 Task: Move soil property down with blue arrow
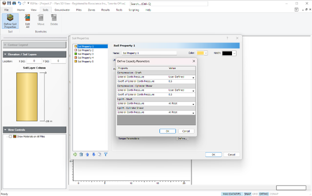pyautogui.click(x=93, y=154)
